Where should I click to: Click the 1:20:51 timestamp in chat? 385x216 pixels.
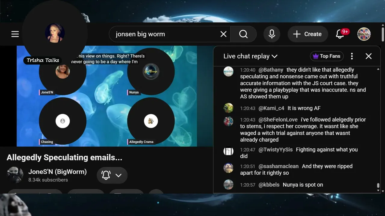248,166
